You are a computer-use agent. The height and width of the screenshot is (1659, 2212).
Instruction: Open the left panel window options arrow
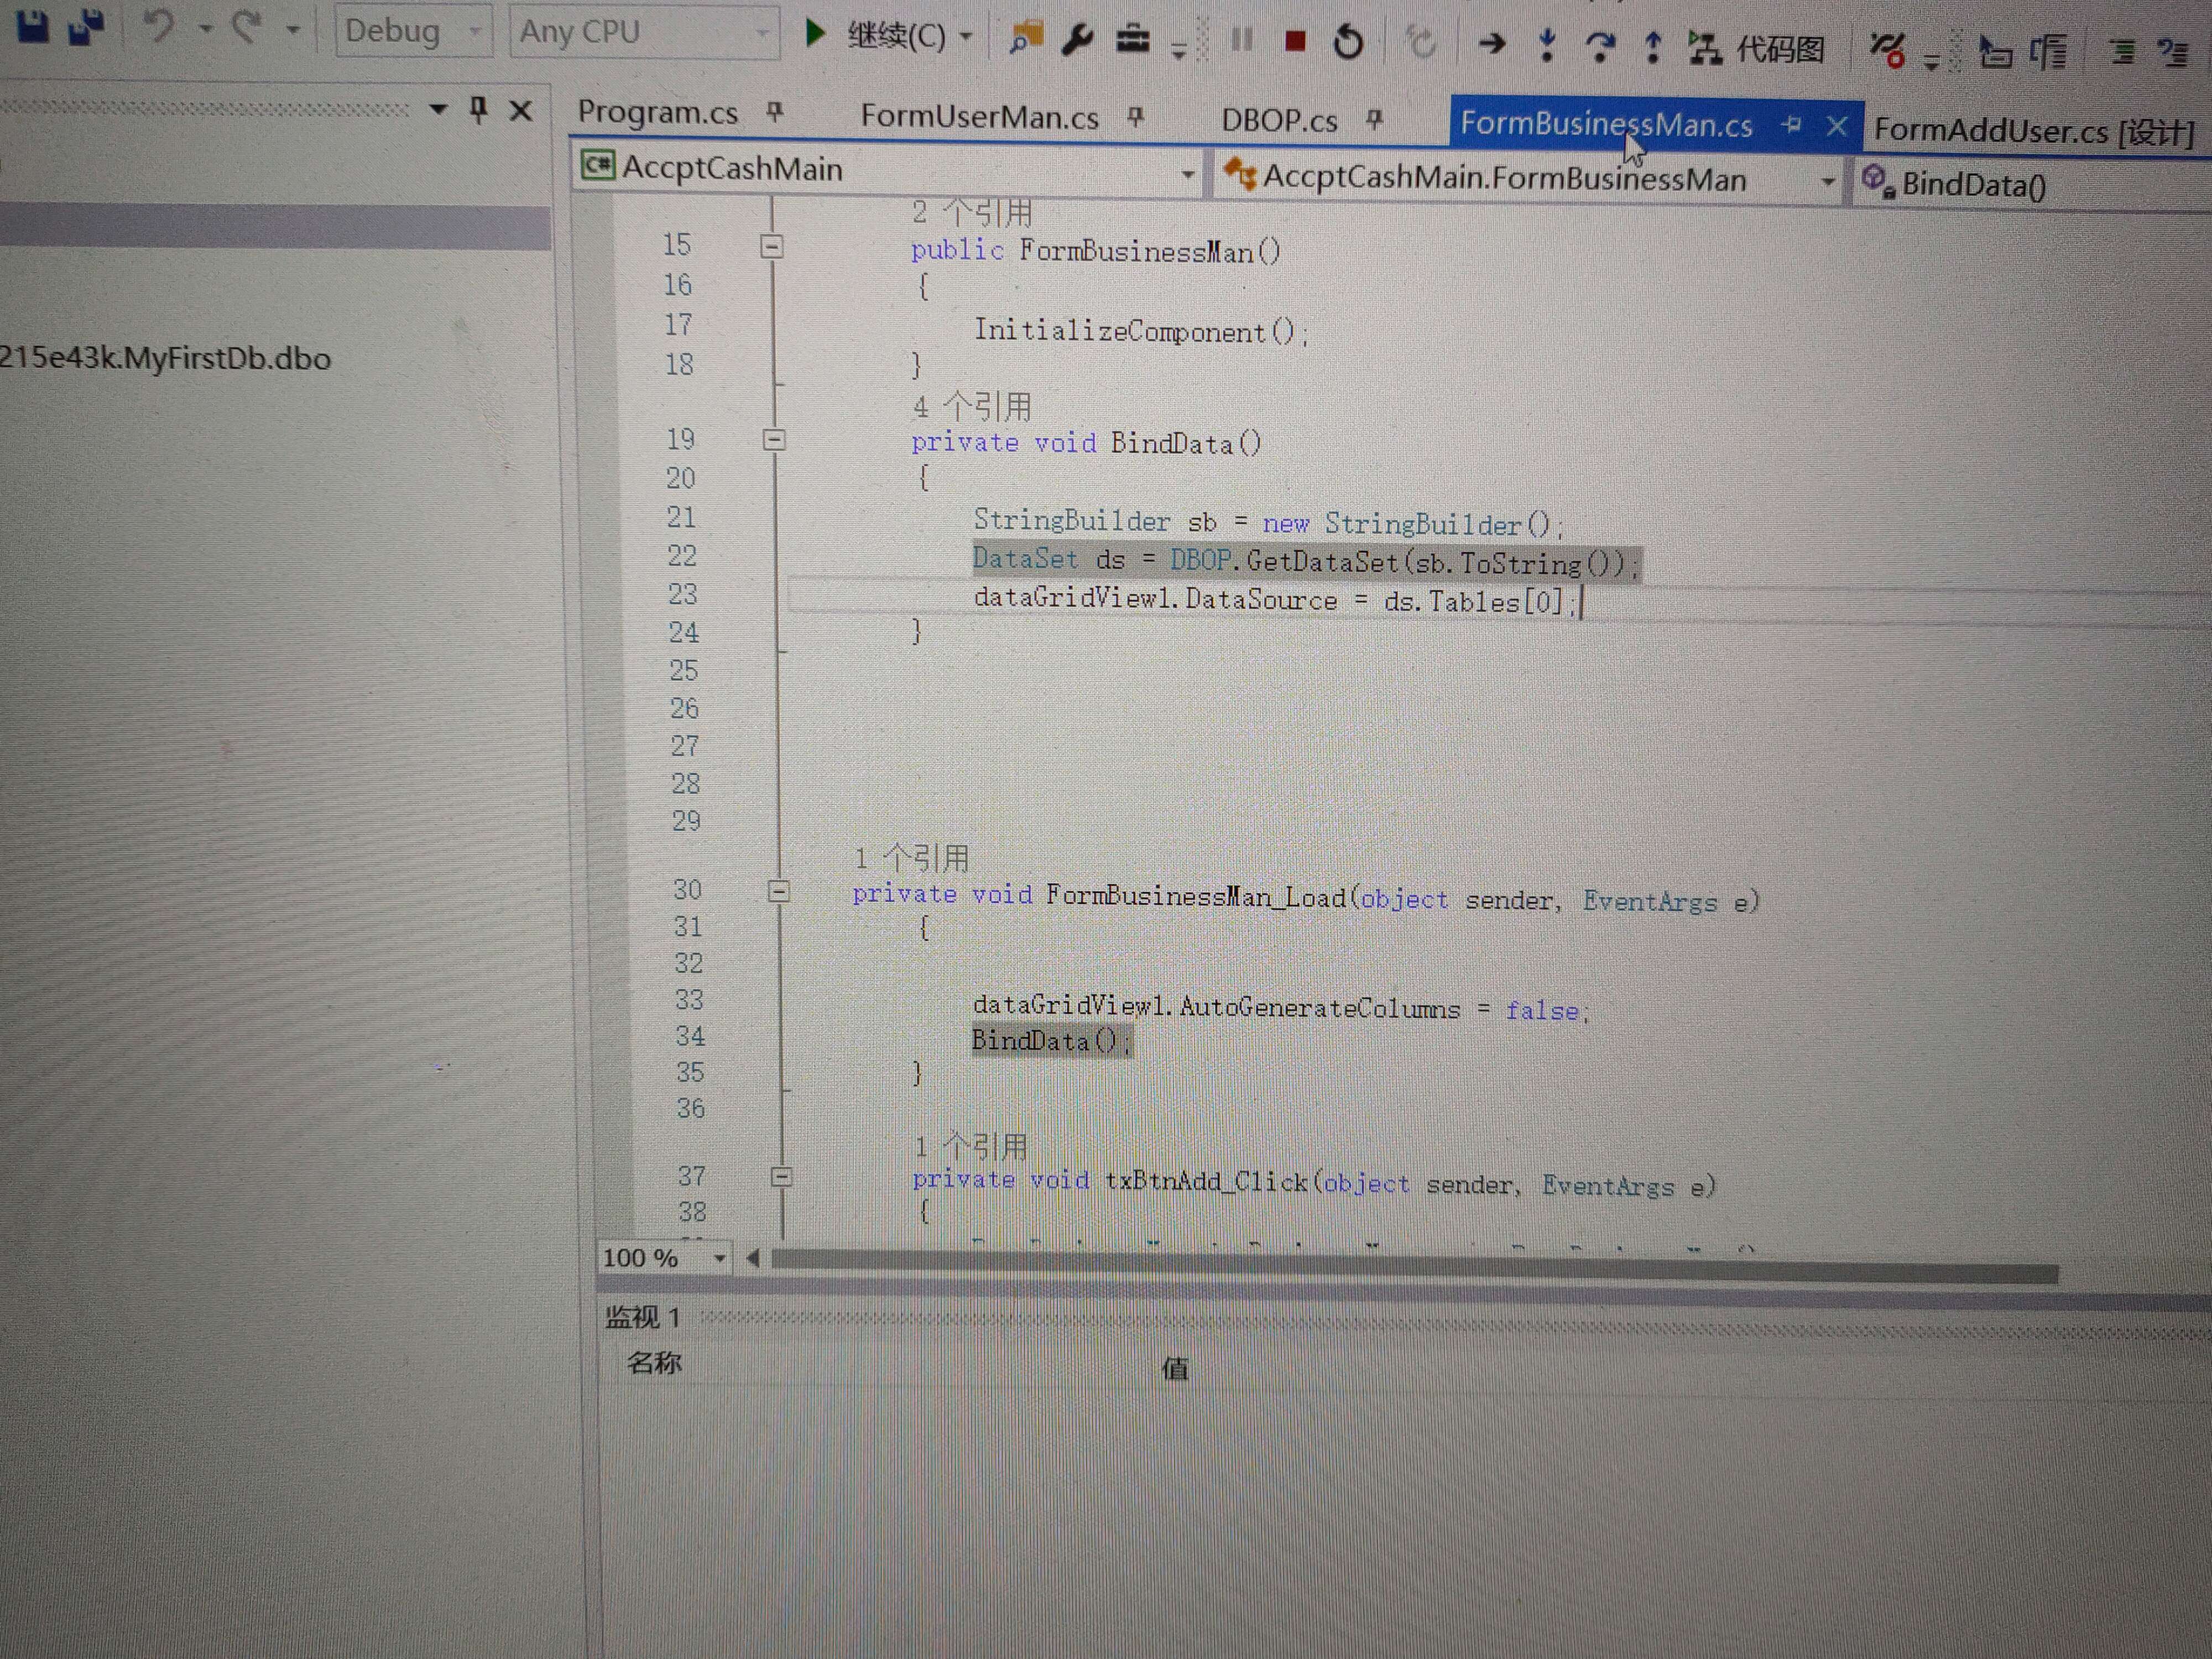click(437, 108)
